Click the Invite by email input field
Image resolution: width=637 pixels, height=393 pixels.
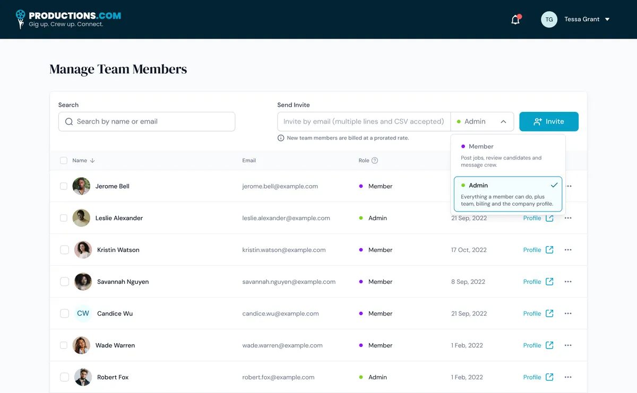click(x=364, y=121)
